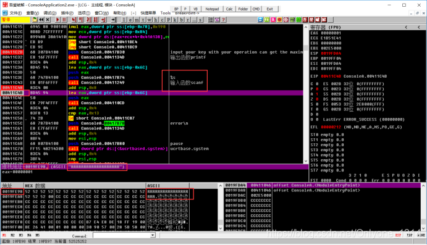
Task: Open the Tools menu
Action: click(165, 13)
